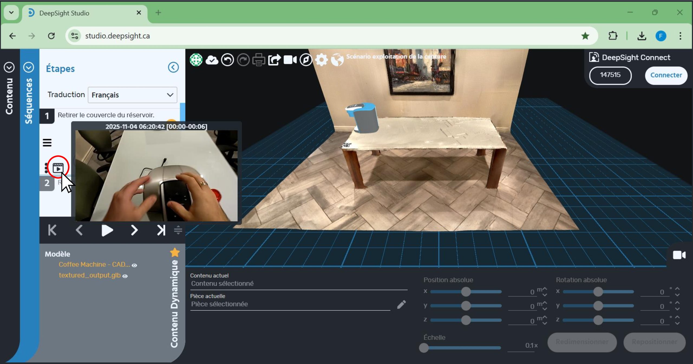Click the undo arrow icon

(227, 60)
